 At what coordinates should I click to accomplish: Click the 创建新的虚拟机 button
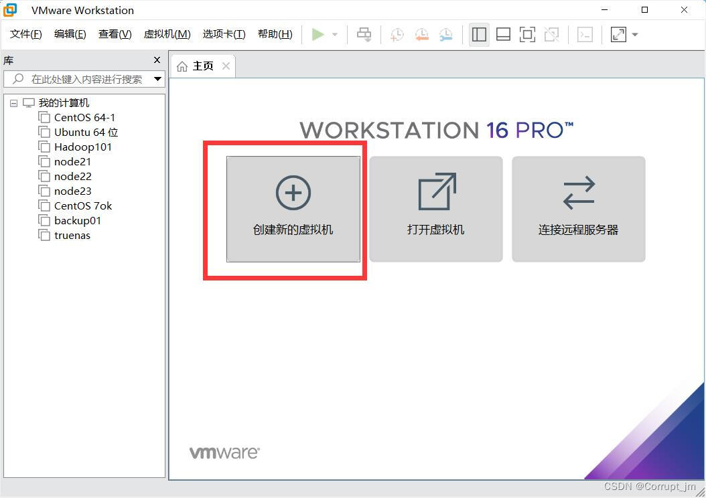(293, 210)
